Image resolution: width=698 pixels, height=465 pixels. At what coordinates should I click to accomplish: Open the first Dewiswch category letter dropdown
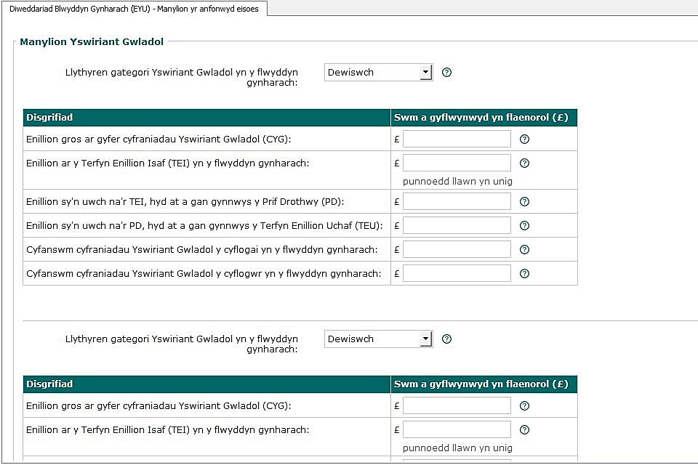[378, 73]
